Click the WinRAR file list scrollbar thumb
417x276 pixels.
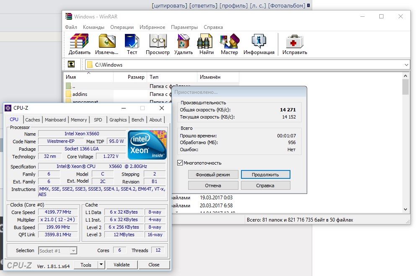[405, 87]
